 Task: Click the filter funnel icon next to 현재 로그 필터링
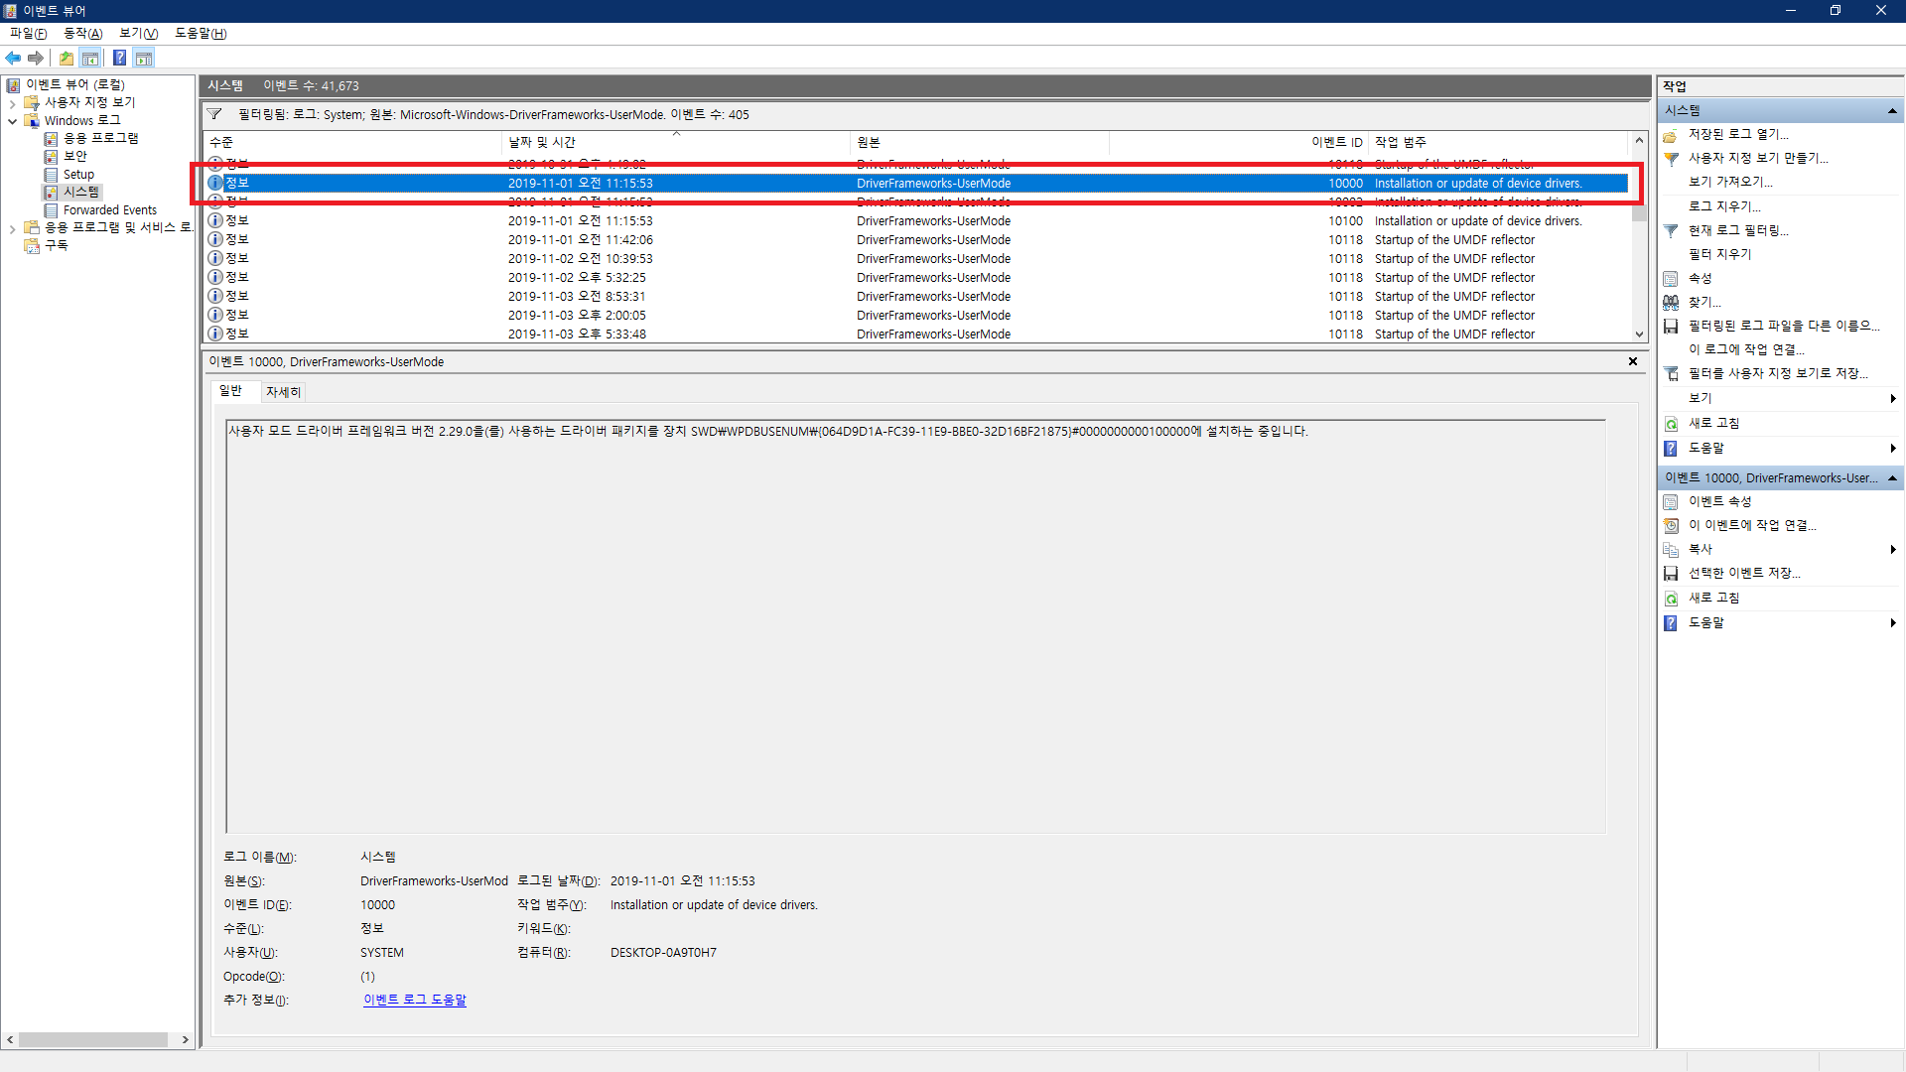coord(1672,230)
